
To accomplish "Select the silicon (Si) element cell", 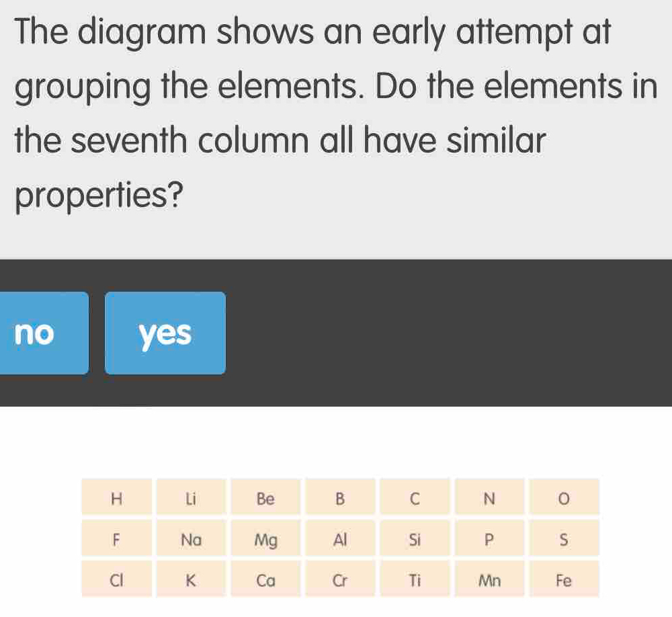I will point(414,540).
